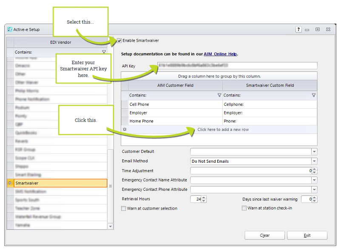This screenshot has width=341, height=249.
Task: Increase the Retrieval Hours value
Action: click(204, 198)
